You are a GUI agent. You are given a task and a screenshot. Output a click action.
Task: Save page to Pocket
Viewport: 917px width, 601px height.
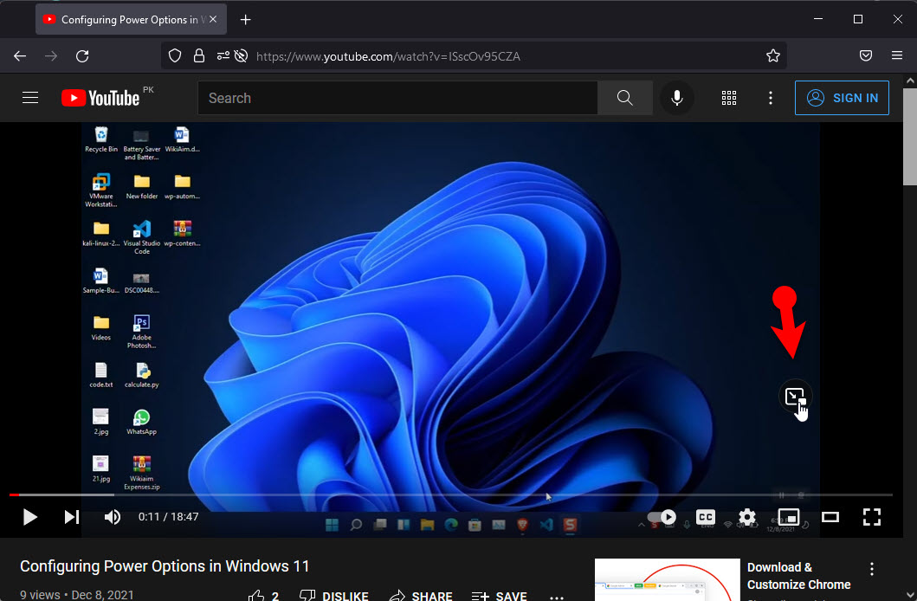click(x=866, y=55)
